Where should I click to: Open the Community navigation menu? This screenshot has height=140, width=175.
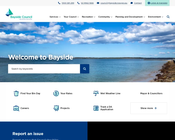pyautogui.click(x=105, y=17)
